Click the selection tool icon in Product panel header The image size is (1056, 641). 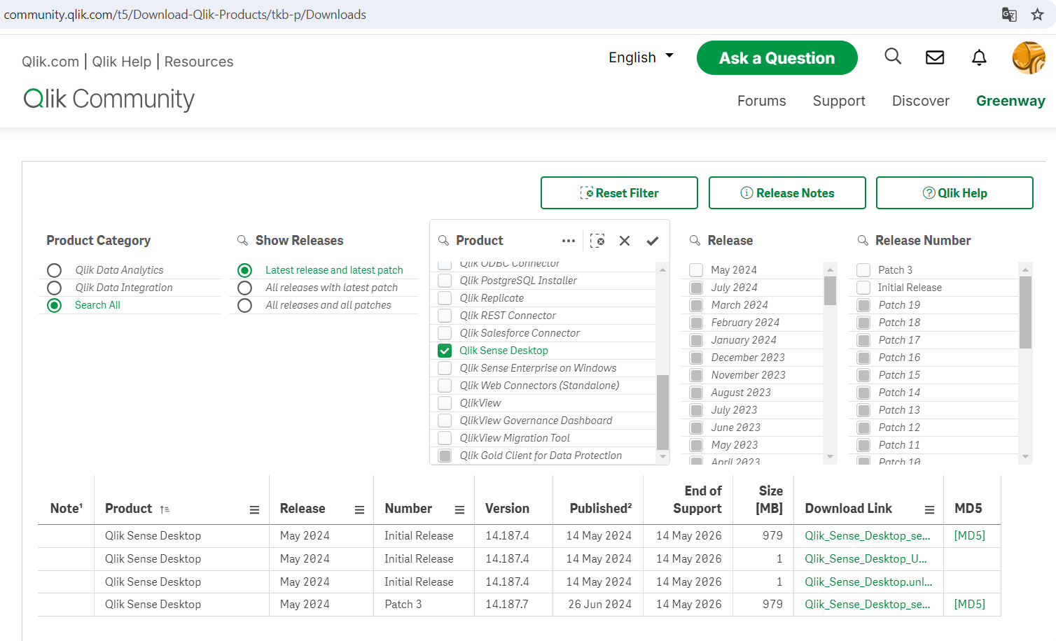tap(597, 240)
